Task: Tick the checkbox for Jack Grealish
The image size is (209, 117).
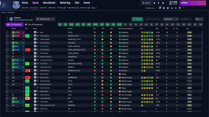Action: [7, 46]
